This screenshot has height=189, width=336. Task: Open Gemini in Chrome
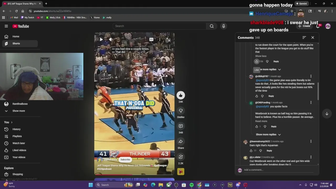point(301,4)
